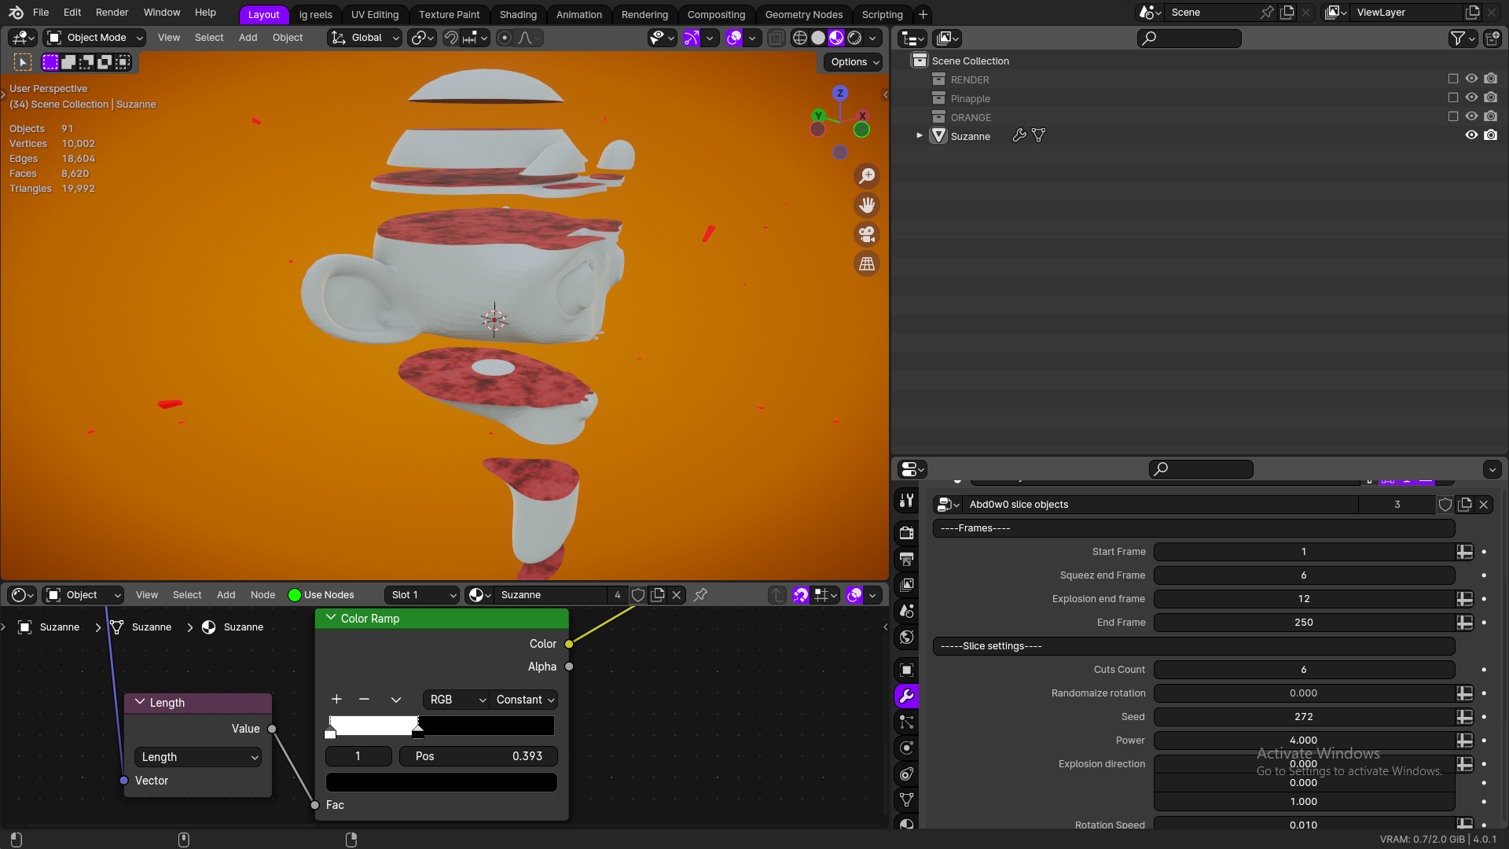Click the Options button in viewport
Viewport: 1509px width, 849px height.
click(851, 62)
